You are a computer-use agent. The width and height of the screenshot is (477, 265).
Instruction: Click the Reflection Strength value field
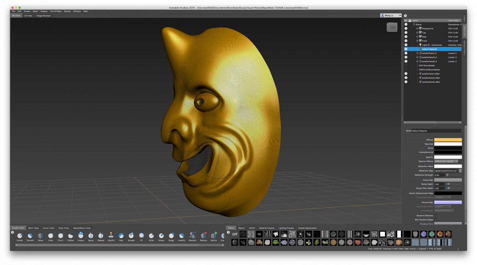[x=439, y=175]
